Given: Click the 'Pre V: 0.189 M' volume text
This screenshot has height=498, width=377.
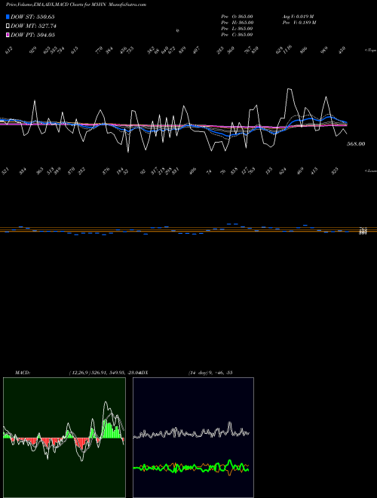Looking at the screenshot, I should 299,23.
